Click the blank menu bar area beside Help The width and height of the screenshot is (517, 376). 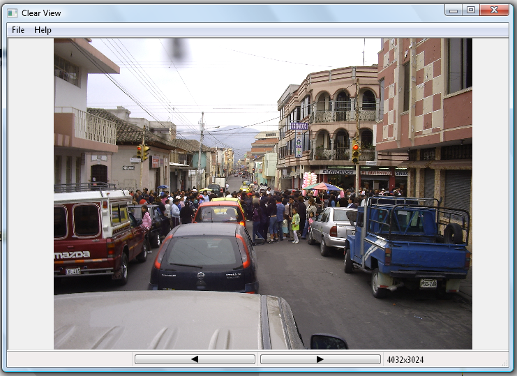click(x=279, y=30)
